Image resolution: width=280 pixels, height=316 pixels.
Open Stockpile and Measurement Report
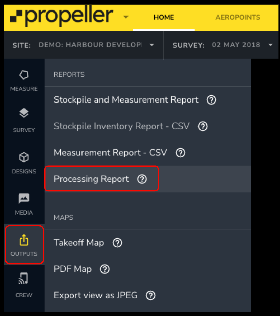[126, 100]
